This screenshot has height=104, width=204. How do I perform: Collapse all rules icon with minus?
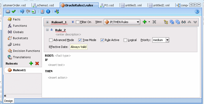pyautogui.click(x=177, y=22)
